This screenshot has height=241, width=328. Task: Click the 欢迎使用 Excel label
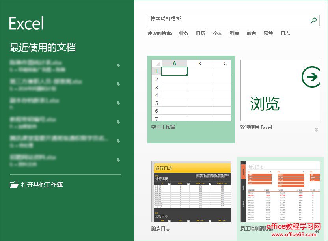[x=256, y=127]
